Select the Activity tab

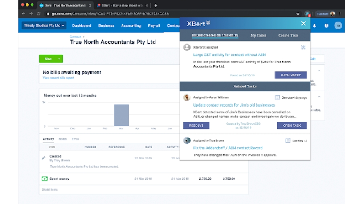pyautogui.click(x=48, y=139)
